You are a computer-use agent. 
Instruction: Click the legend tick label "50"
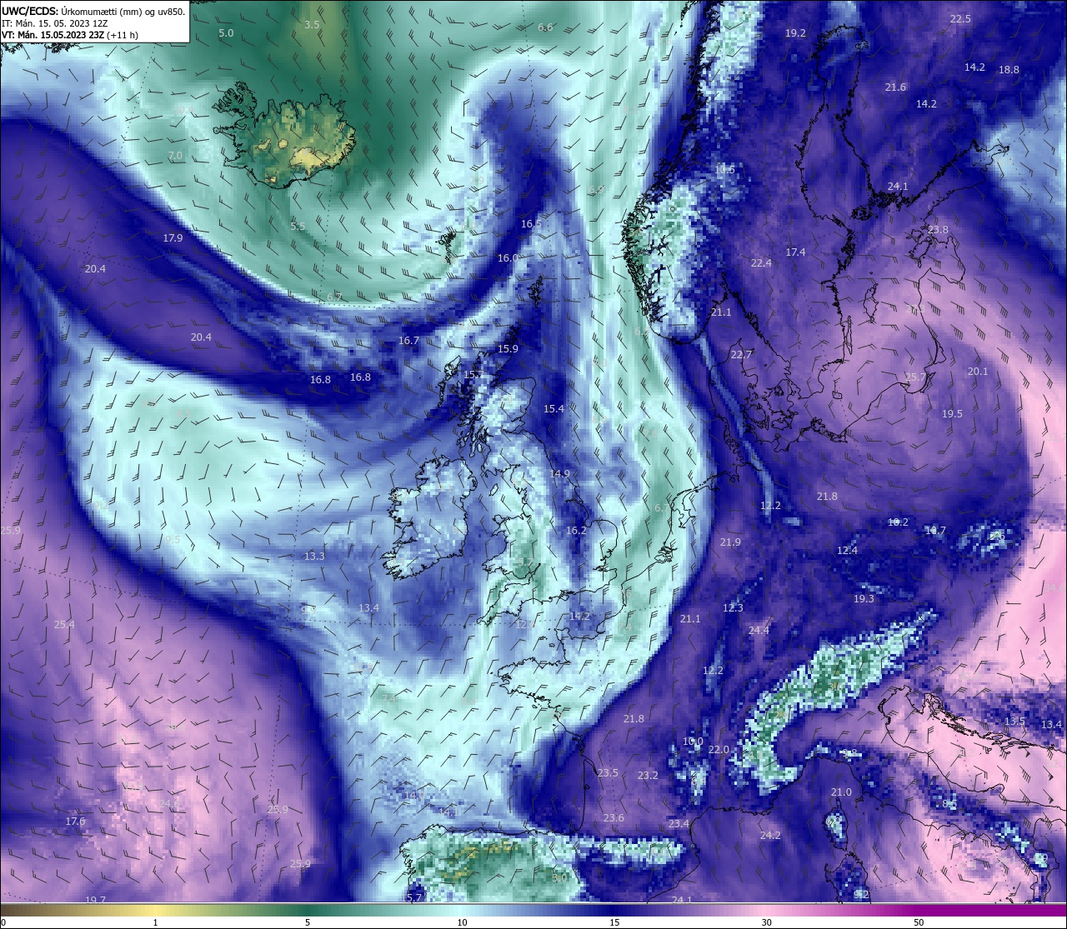[919, 922]
